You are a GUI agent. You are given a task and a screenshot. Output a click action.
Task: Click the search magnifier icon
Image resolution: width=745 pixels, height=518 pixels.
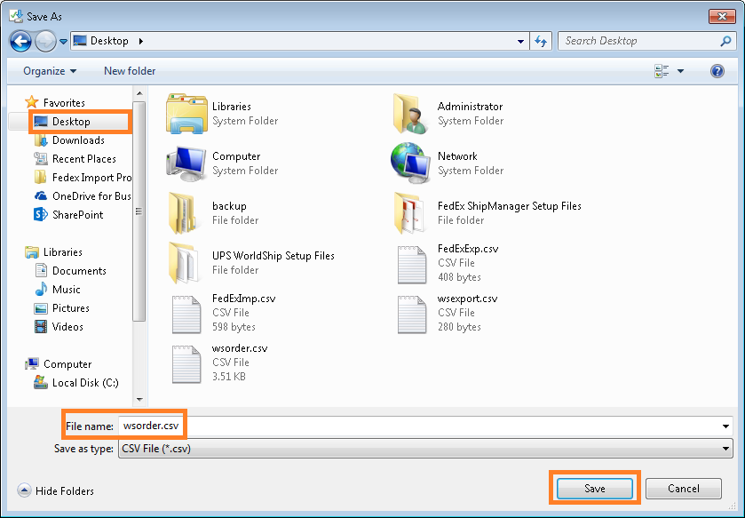point(725,42)
